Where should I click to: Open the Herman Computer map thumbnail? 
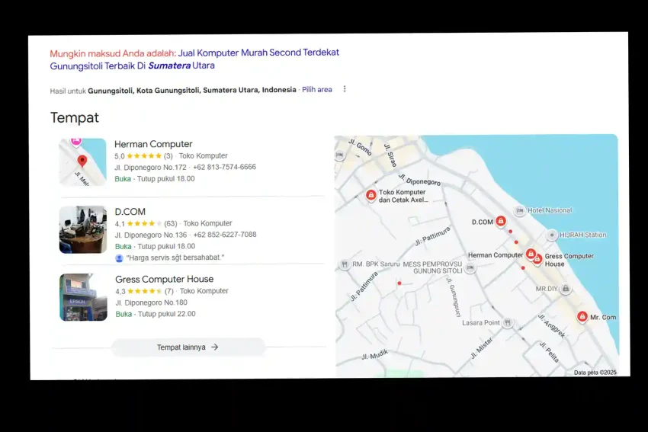pos(82,162)
